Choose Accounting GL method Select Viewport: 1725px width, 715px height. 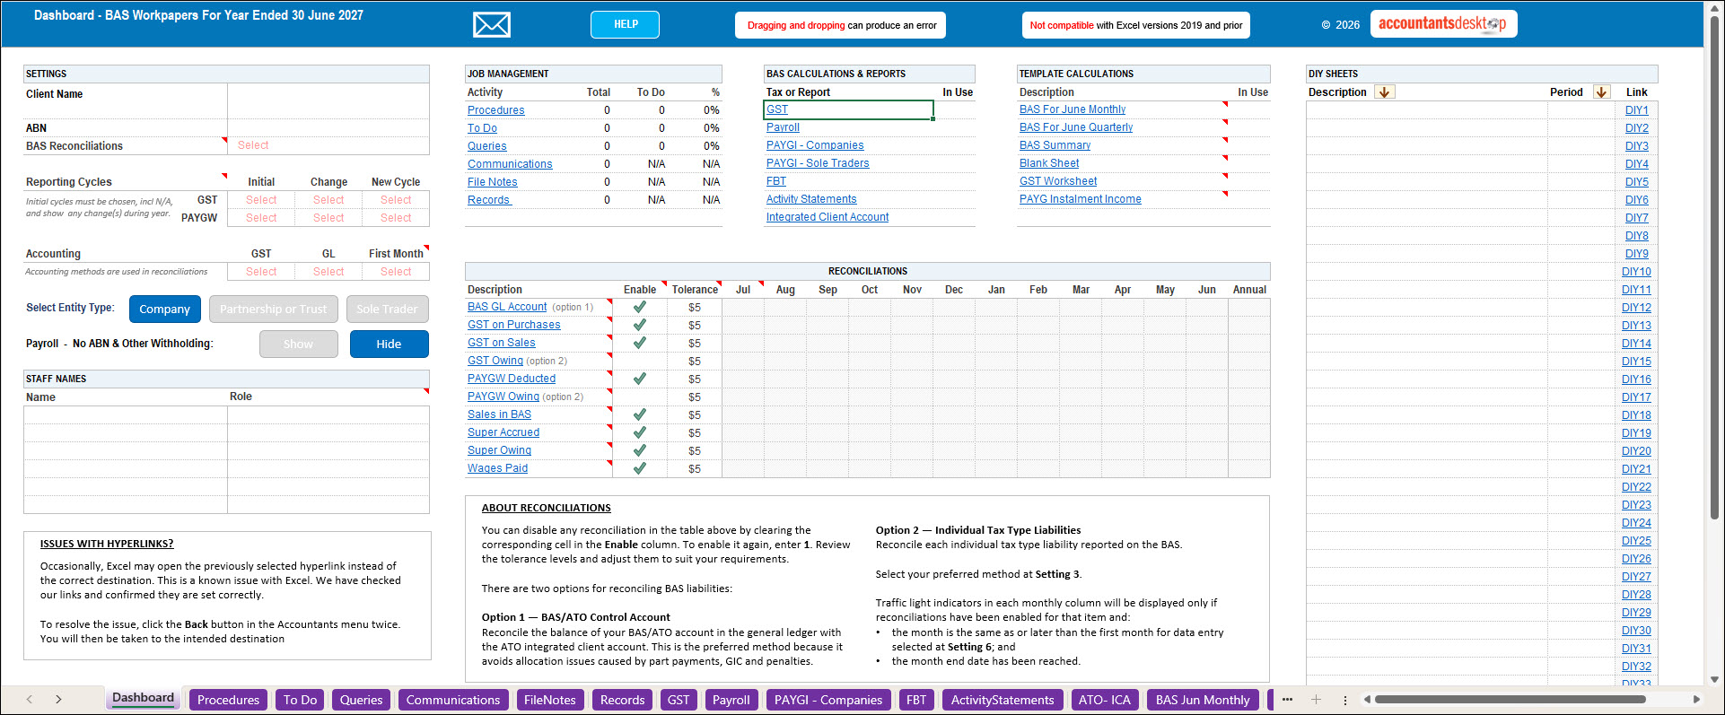click(328, 272)
